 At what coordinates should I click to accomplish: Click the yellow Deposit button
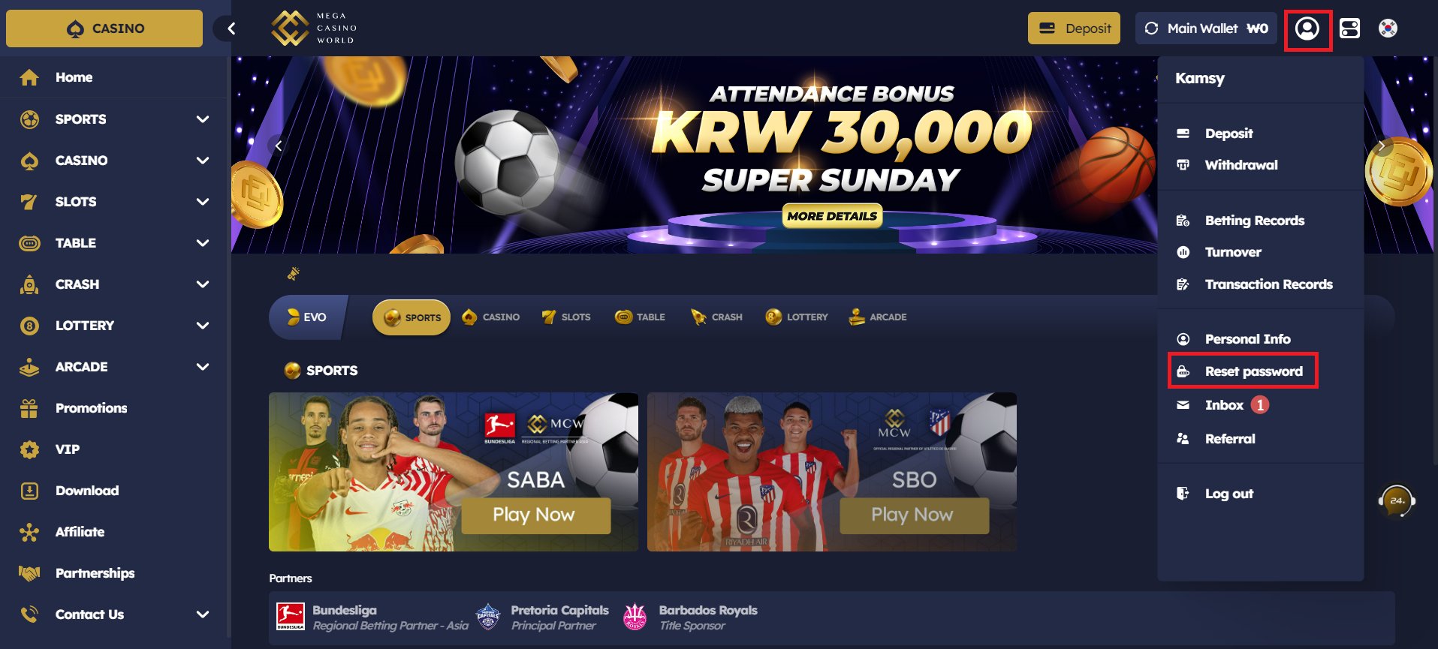(x=1074, y=29)
